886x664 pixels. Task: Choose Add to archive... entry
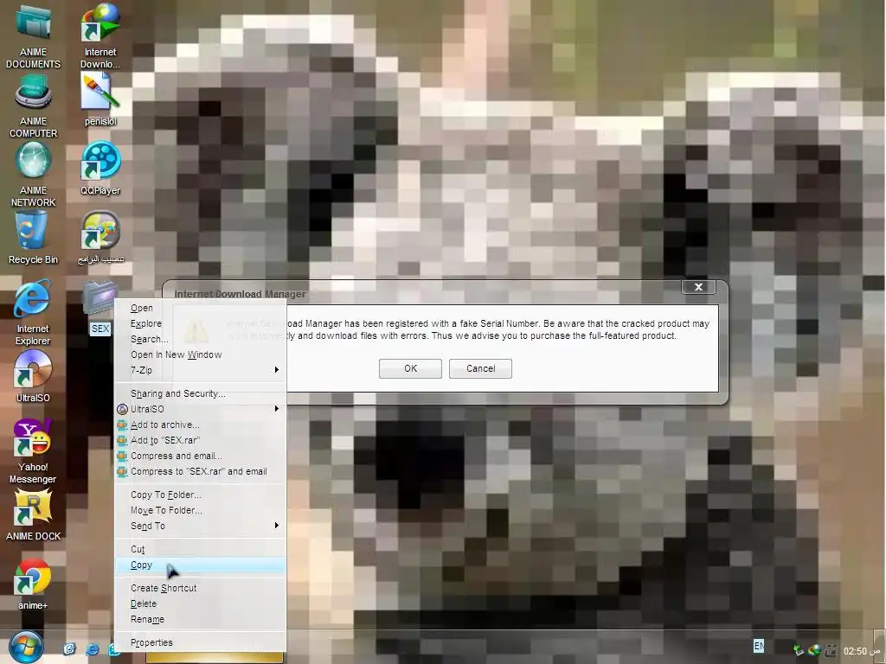click(200, 425)
